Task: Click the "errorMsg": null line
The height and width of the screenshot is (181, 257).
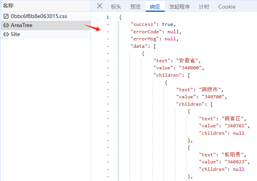Action: point(155,39)
